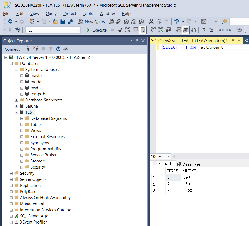Open a new MDX query
The height and width of the screenshot is (226, 249).
click(x=119, y=22)
